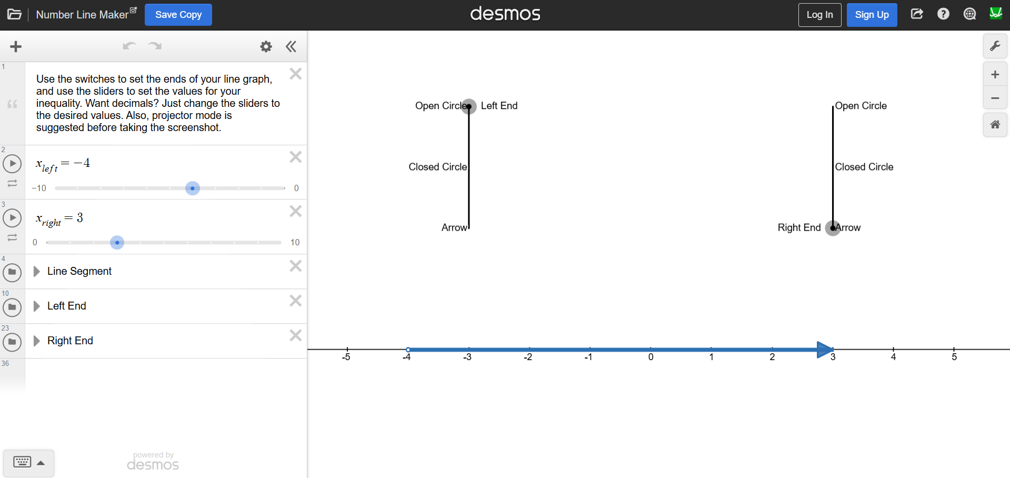Delete the x_right slider expression
This screenshot has width=1010, height=478.
coord(296,211)
